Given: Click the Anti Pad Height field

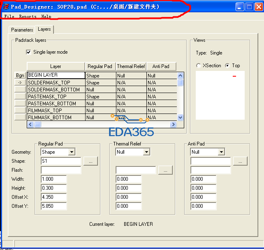Looking at the screenshot, I should (x=204, y=188).
